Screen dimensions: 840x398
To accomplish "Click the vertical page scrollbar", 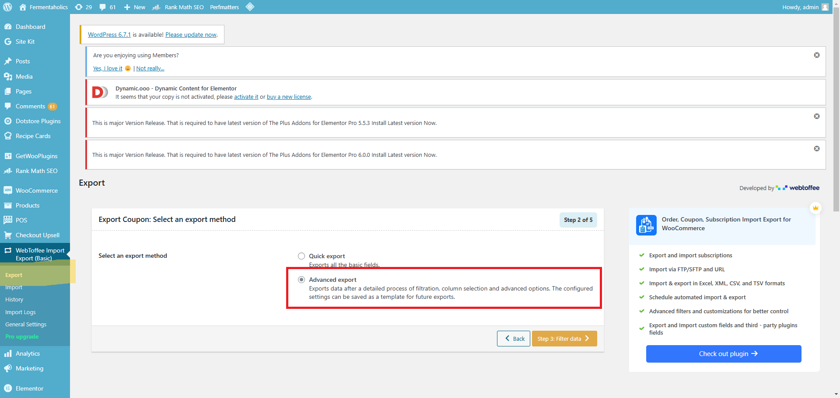I will (x=836, y=109).
